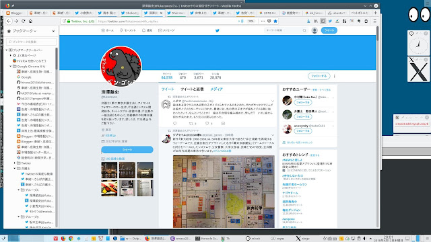Click the Twitter bird logo in header
Image resolution: width=431 pixels, height=242 pixels.
218,30
